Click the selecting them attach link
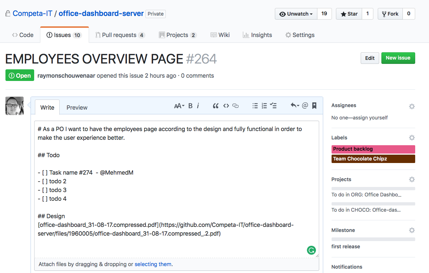 153,264
